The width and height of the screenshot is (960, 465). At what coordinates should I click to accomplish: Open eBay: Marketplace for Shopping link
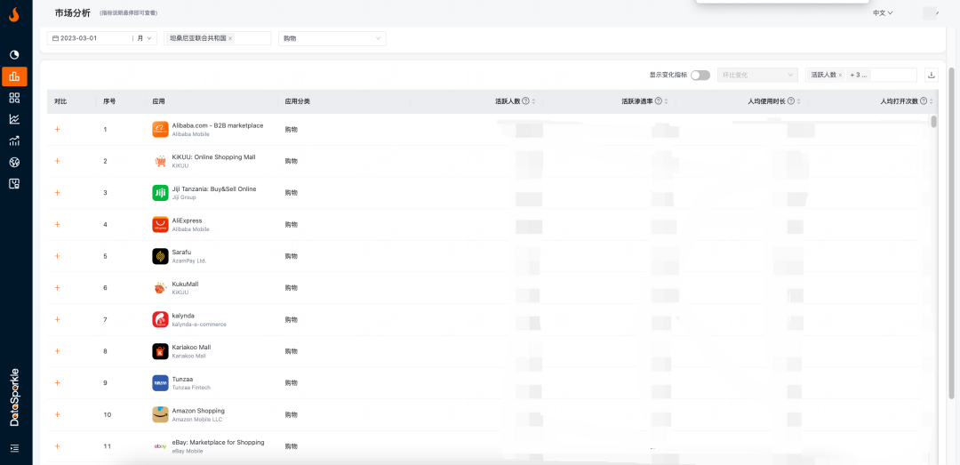pos(218,443)
